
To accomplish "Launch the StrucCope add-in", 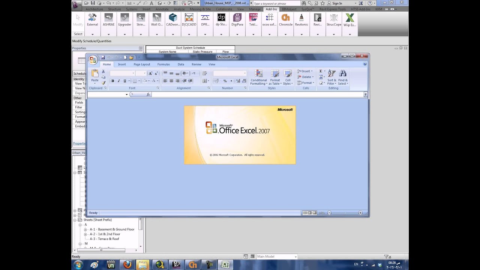I will [334, 20].
